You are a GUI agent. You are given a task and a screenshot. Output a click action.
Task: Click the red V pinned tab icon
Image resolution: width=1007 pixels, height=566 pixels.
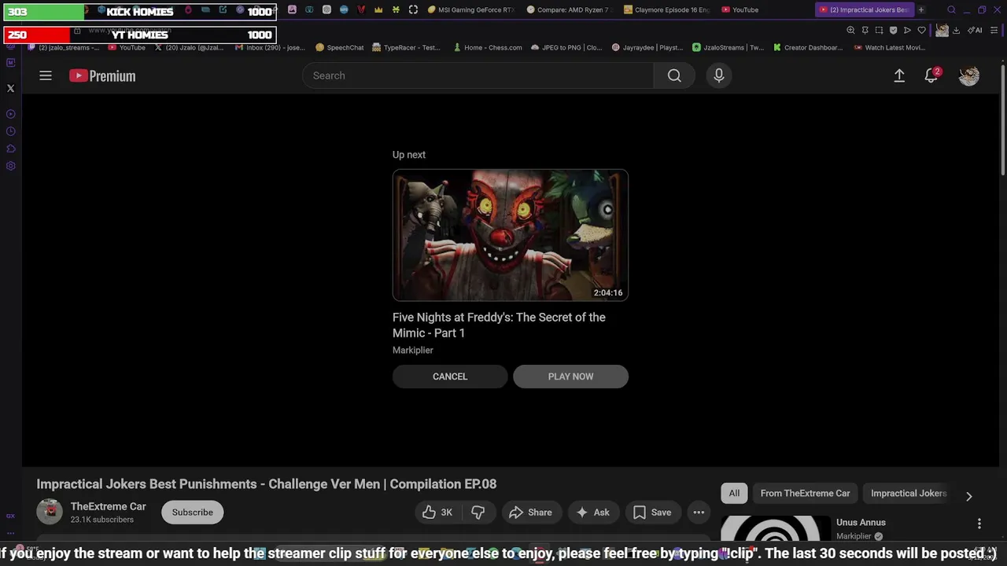point(361,9)
